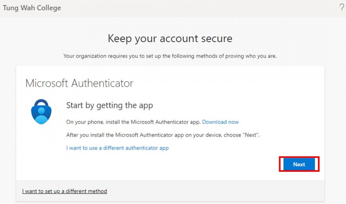346x204 pixels.
Task: Click the After you install instruction sentence
Action: 163,135
